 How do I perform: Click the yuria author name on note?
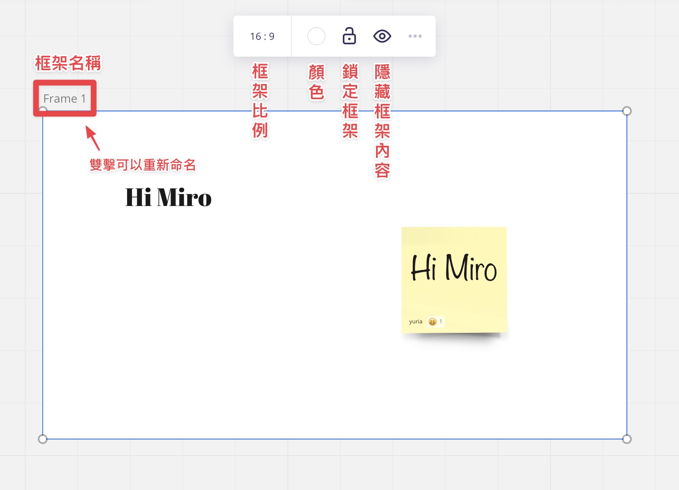pos(416,321)
